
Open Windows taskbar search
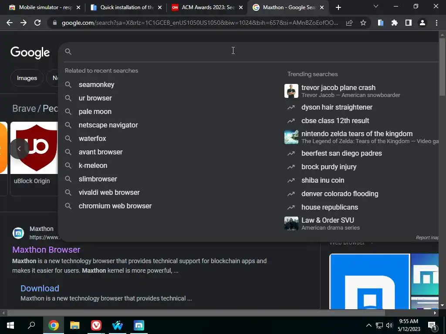click(31, 325)
